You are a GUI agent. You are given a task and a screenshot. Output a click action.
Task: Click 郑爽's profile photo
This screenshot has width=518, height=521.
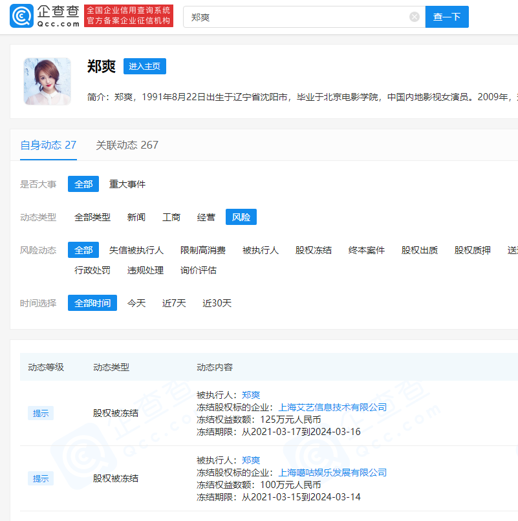click(47, 81)
